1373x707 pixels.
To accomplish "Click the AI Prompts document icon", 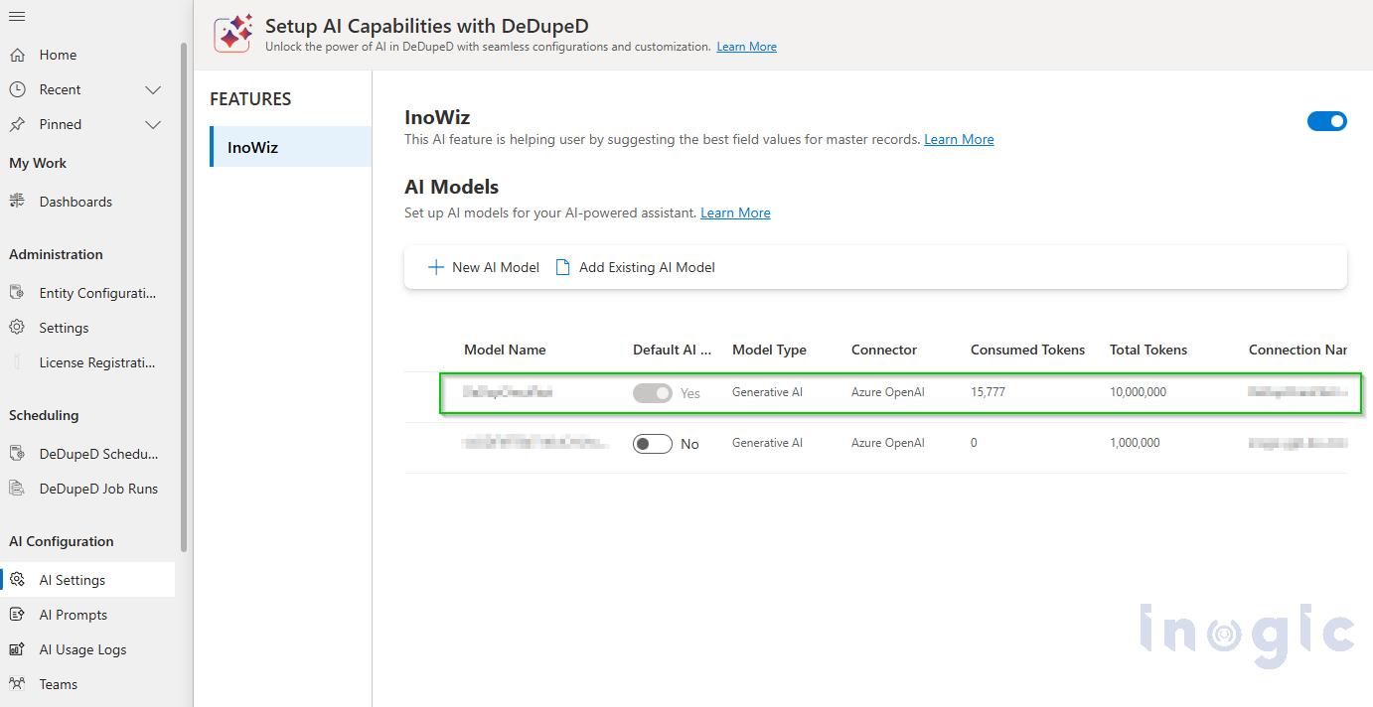I will coord(17,615).
